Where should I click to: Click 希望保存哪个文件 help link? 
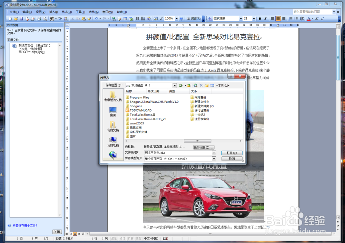coord(25,225)
